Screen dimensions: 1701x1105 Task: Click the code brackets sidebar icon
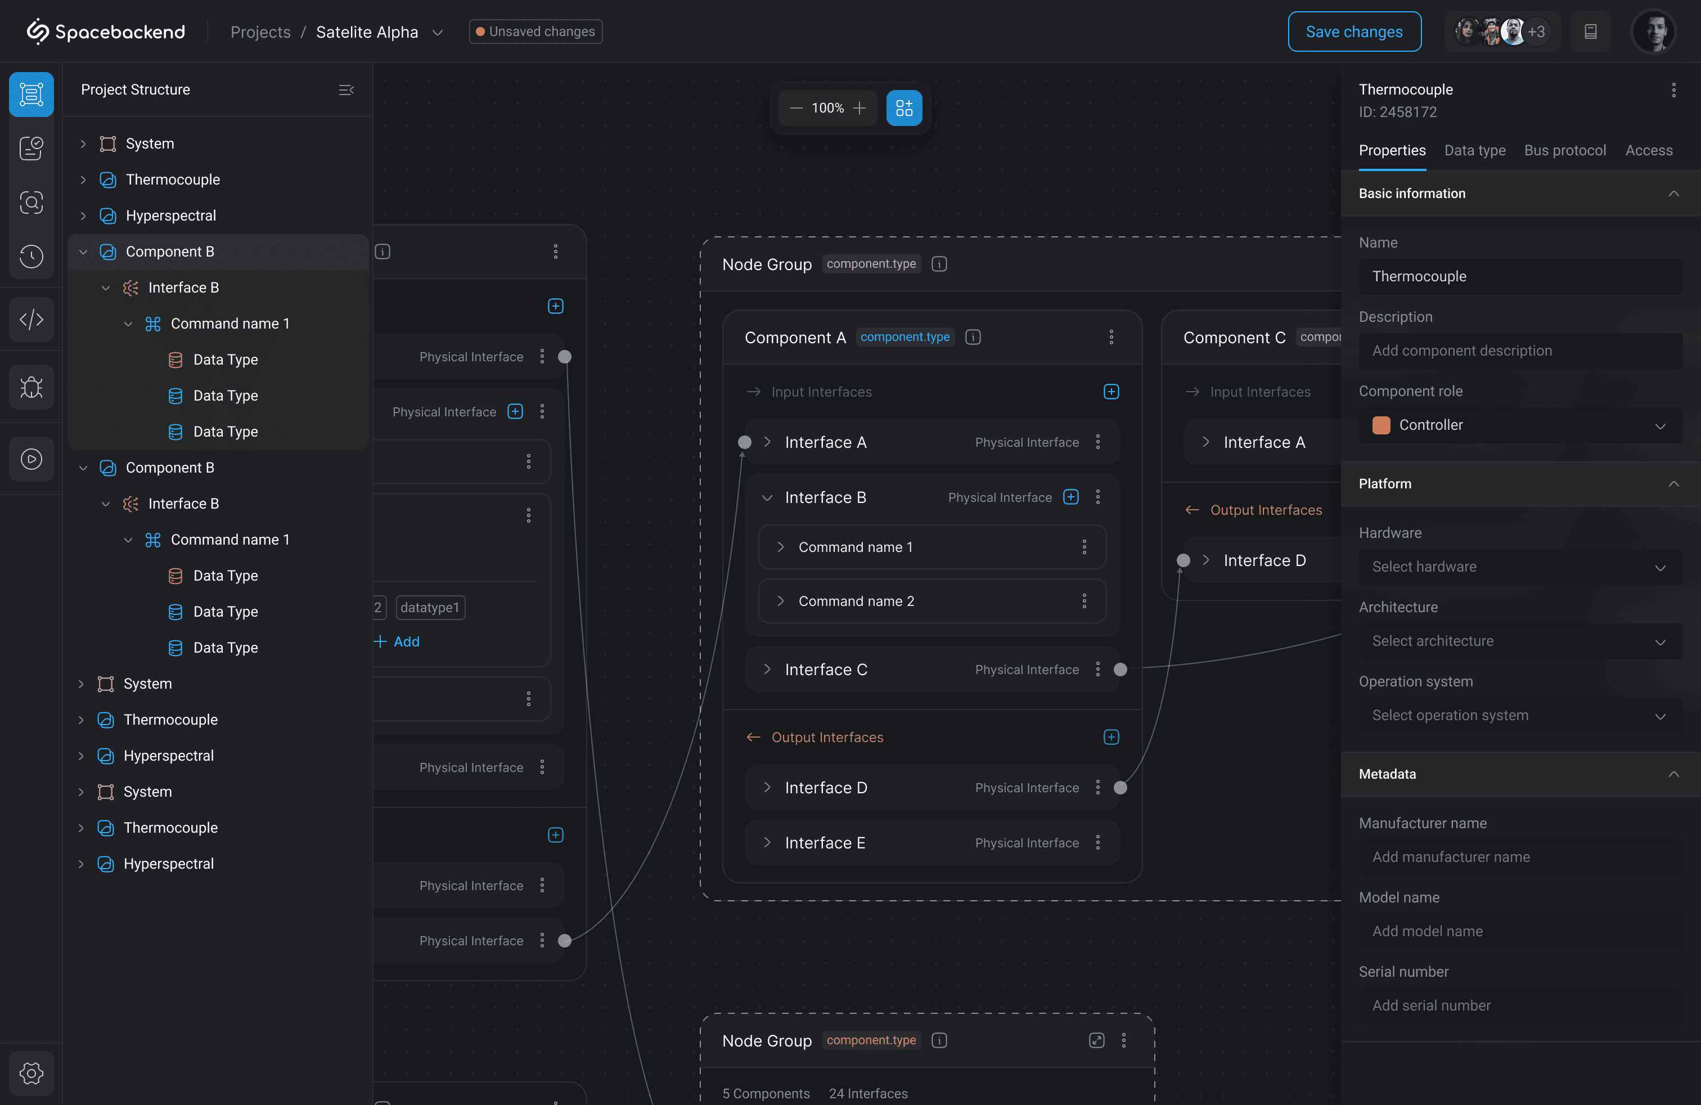coord(31,320)
